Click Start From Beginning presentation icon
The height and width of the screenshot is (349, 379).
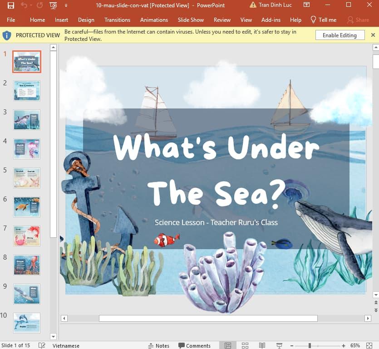54,5
